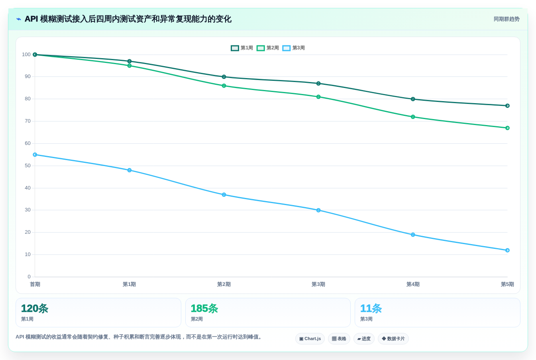536x360 pixels.
Task: Toggle the 第1周 legend series
Action: (242, 48)
